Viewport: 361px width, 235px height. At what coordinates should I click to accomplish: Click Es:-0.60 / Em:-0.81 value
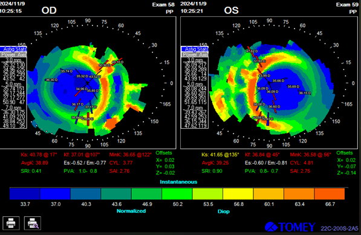tap(266, 163)
